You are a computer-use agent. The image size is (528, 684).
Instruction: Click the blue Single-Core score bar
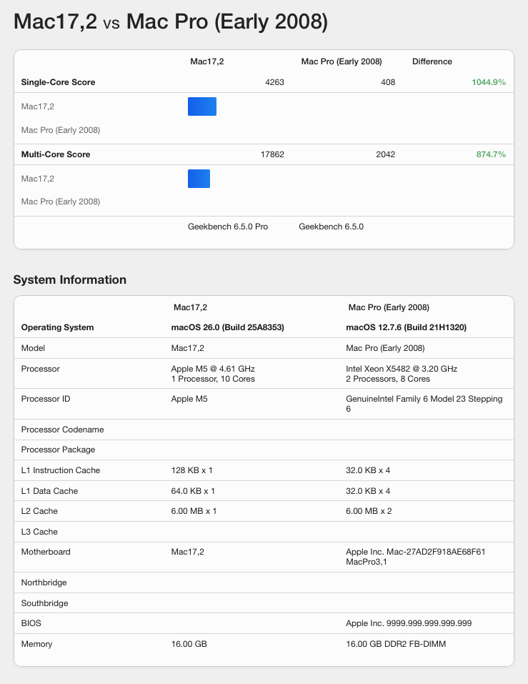tap(201, 106)
